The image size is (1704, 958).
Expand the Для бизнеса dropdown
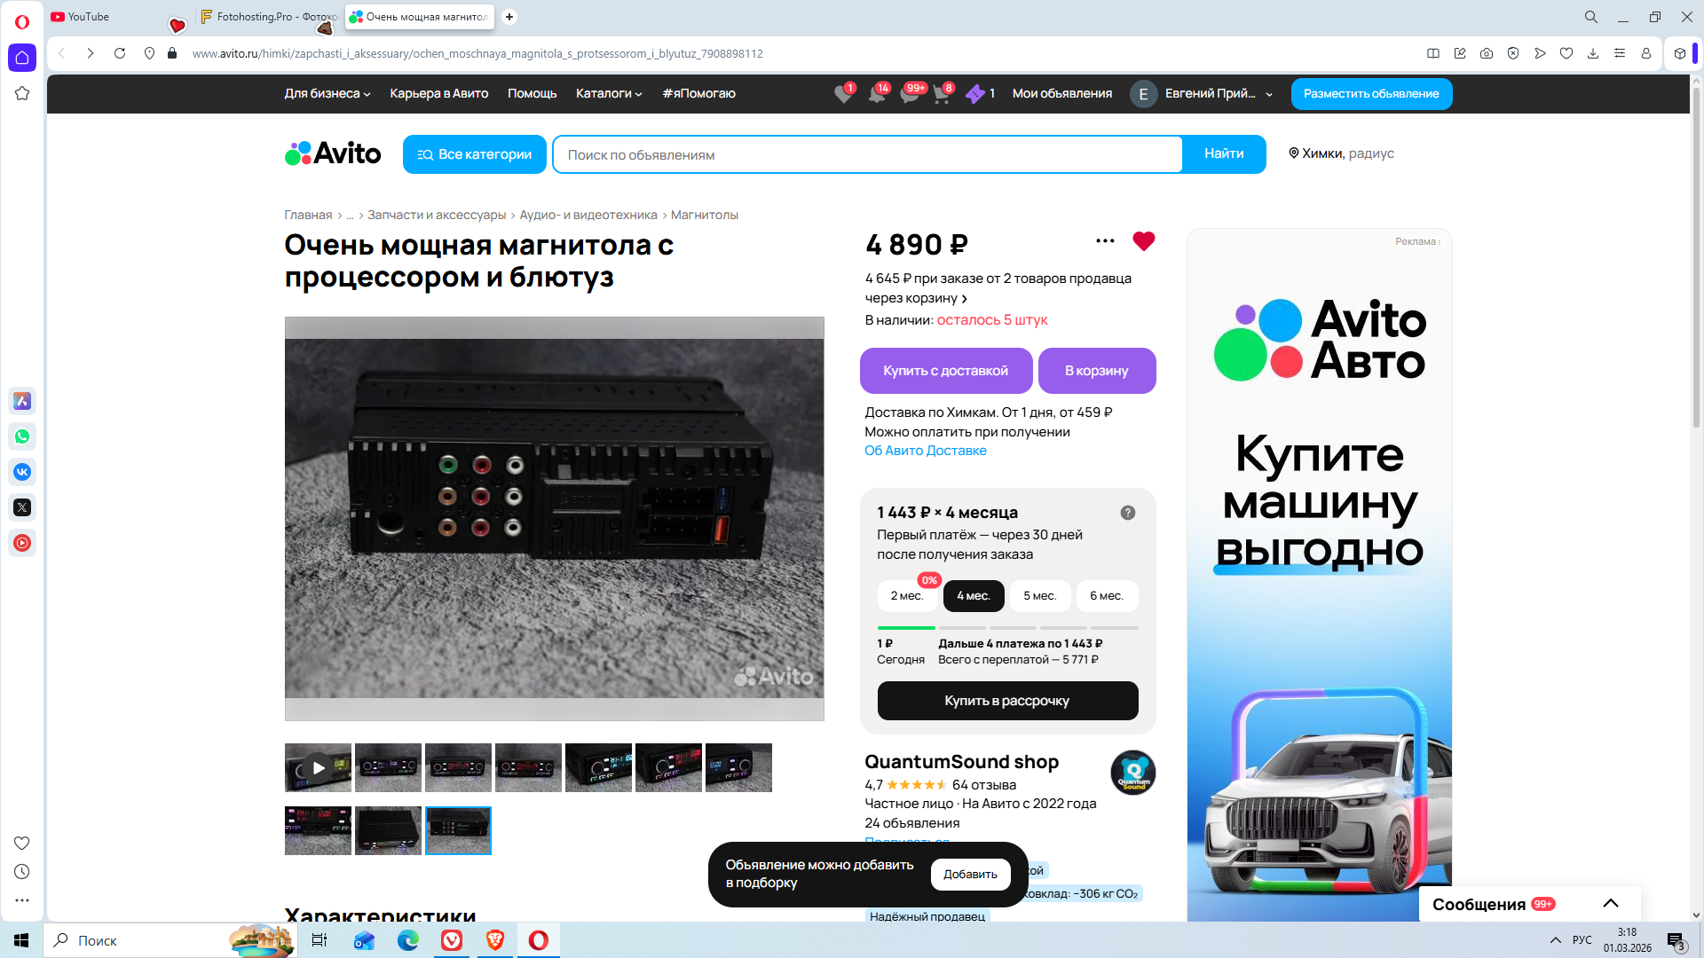327,94
